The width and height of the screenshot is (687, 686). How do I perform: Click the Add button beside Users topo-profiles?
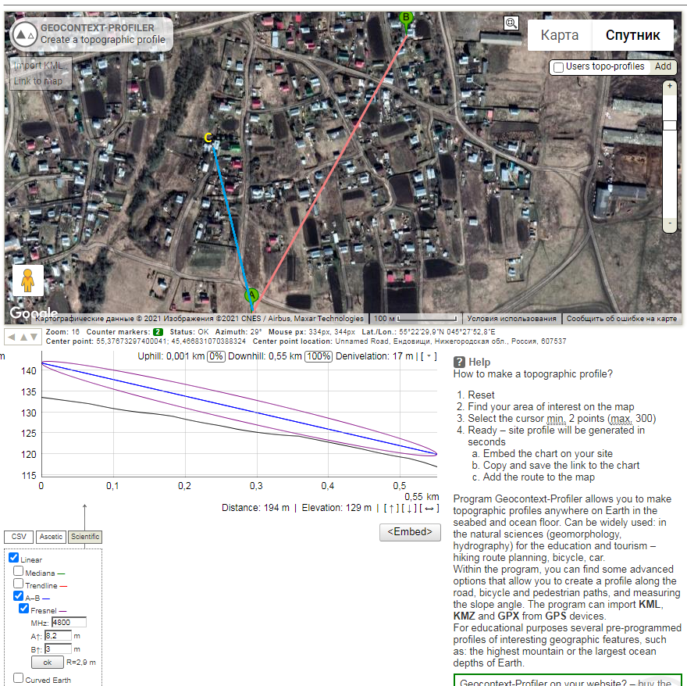663,66
